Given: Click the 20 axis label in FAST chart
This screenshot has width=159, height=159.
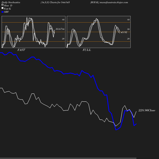Looking at the screenshot, I should (63, 39).
